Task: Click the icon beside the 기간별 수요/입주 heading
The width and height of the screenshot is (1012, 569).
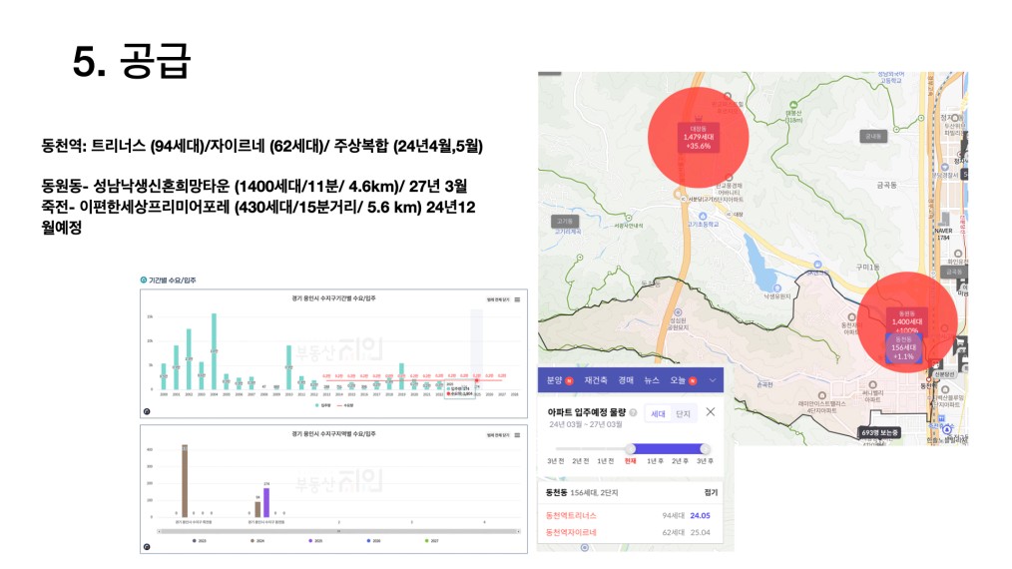Action: pos(144,280)
